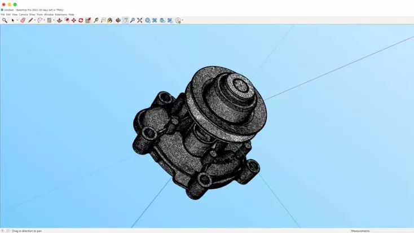Open the Arc tool dropdown arrow
The height and width of the screenshot is (233, 414).
pos(45,20)
